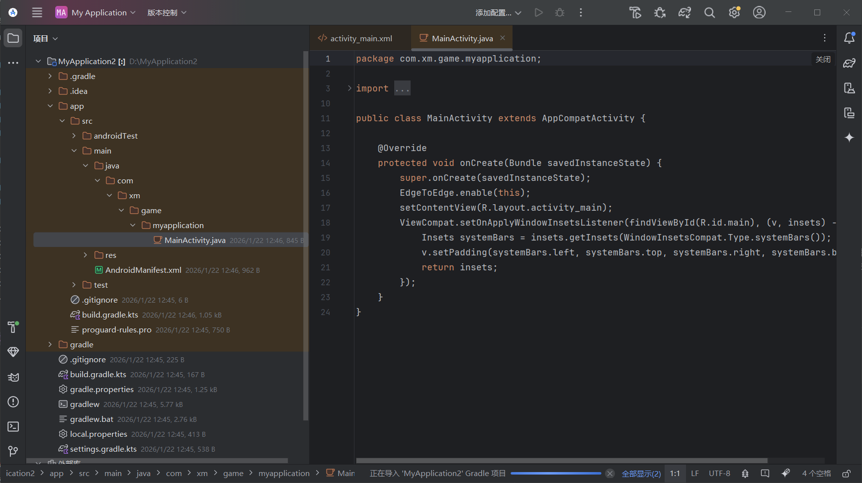Open the Problems tool window icon
Viewport: 862px width, 483px height.
(x=13, y=402)
